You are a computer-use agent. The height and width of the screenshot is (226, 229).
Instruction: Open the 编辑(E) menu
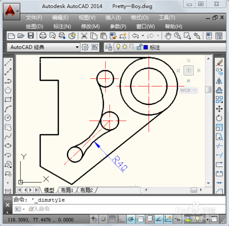tap(60, 18)
